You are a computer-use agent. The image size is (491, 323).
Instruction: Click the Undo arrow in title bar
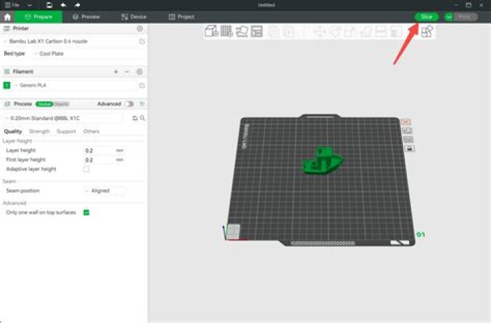click(63, 5)
